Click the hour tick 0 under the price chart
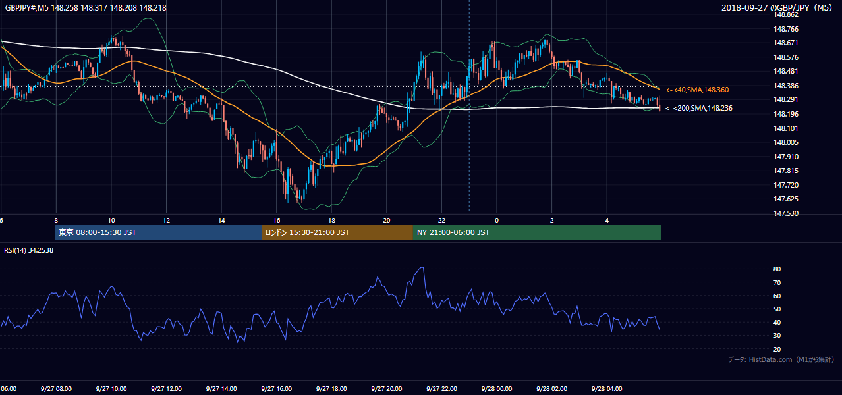The height and width of the screenshot is (395, 842). [497, 221]
